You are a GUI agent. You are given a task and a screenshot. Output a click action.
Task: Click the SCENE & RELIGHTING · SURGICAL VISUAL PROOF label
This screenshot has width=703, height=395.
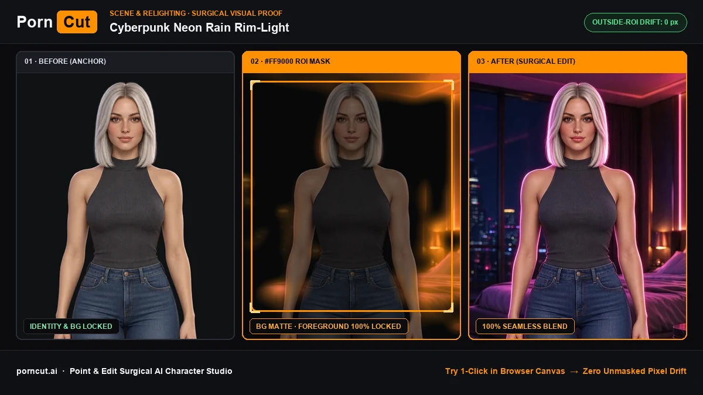[196, 13]
